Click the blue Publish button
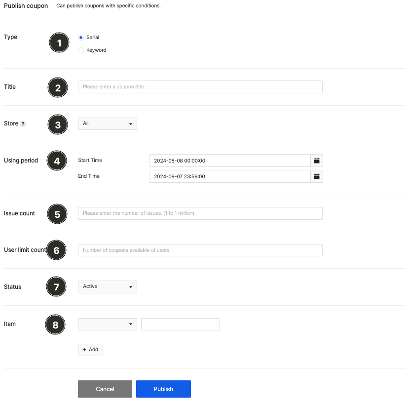Viewport: 405px width, 408px height. 163,389
